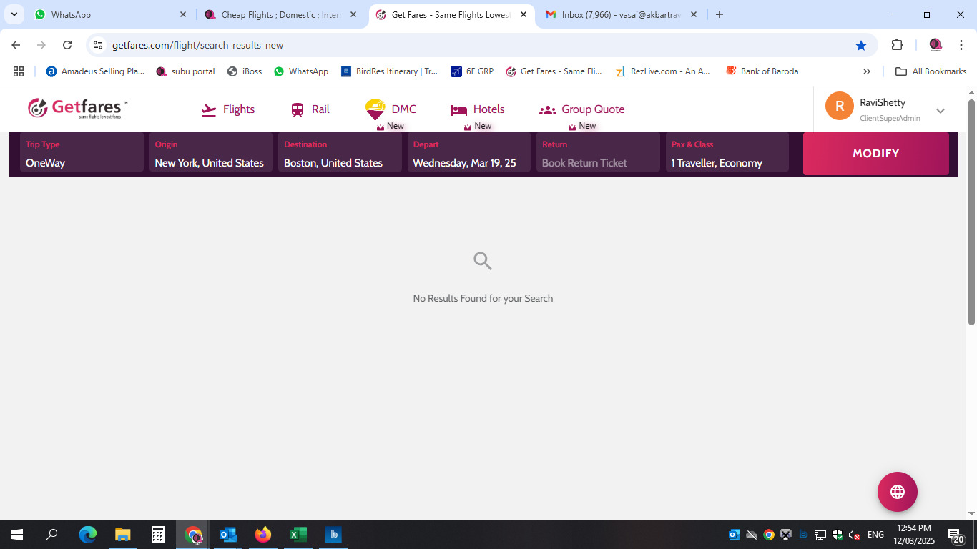Open the Depart date picker
977x549 pixels.
click(x=468, y=154)
